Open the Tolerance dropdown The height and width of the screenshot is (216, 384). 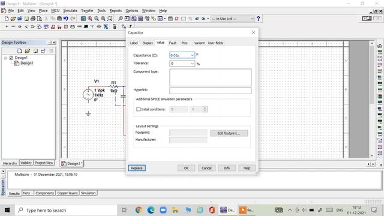point(192,64)
